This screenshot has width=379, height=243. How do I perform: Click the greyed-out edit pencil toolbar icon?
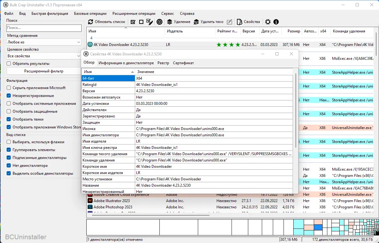230,22
